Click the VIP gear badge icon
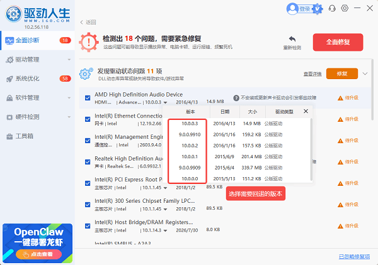Screen dimensions: 378x265 coord(318,9)
